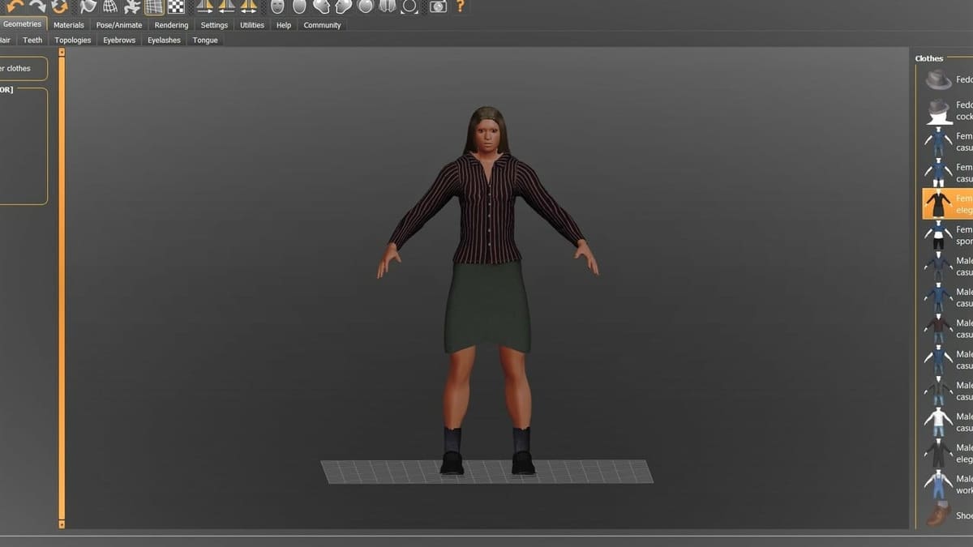Click the top-of-head view icon
This screenshot has width=973, height=547.
tap(299, 6)
